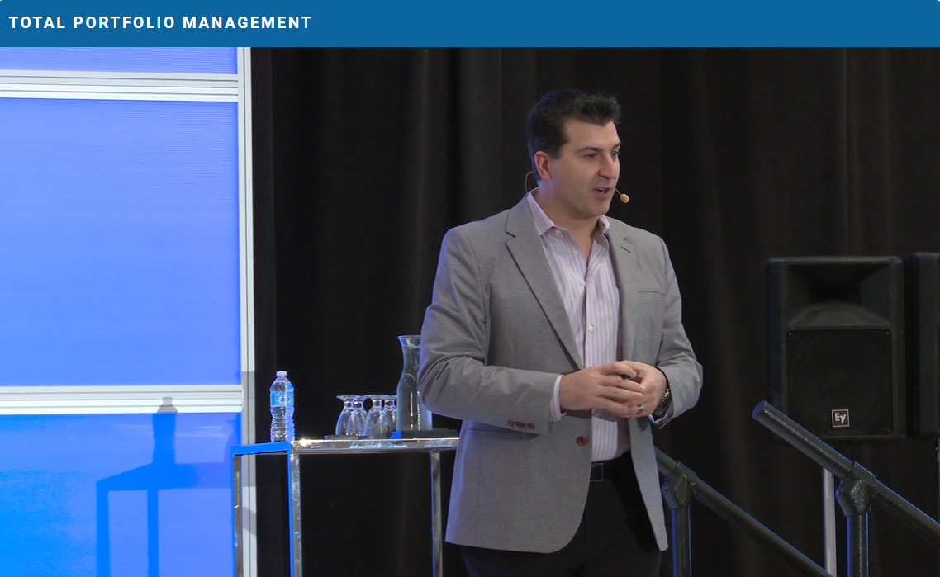Image resolution: width=940 pixels, height=577 pixels.
Task: Click the white frame of the screen
Action: [x=244, y=248]
